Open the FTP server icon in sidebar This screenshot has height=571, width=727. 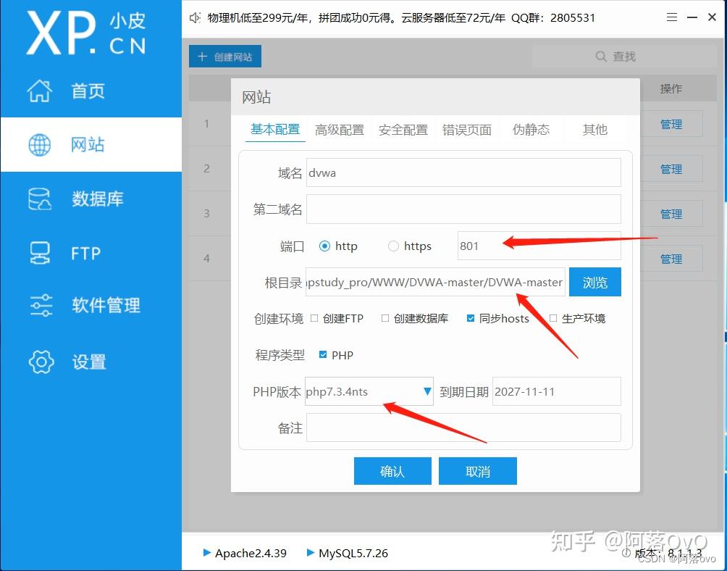[40, 254]
